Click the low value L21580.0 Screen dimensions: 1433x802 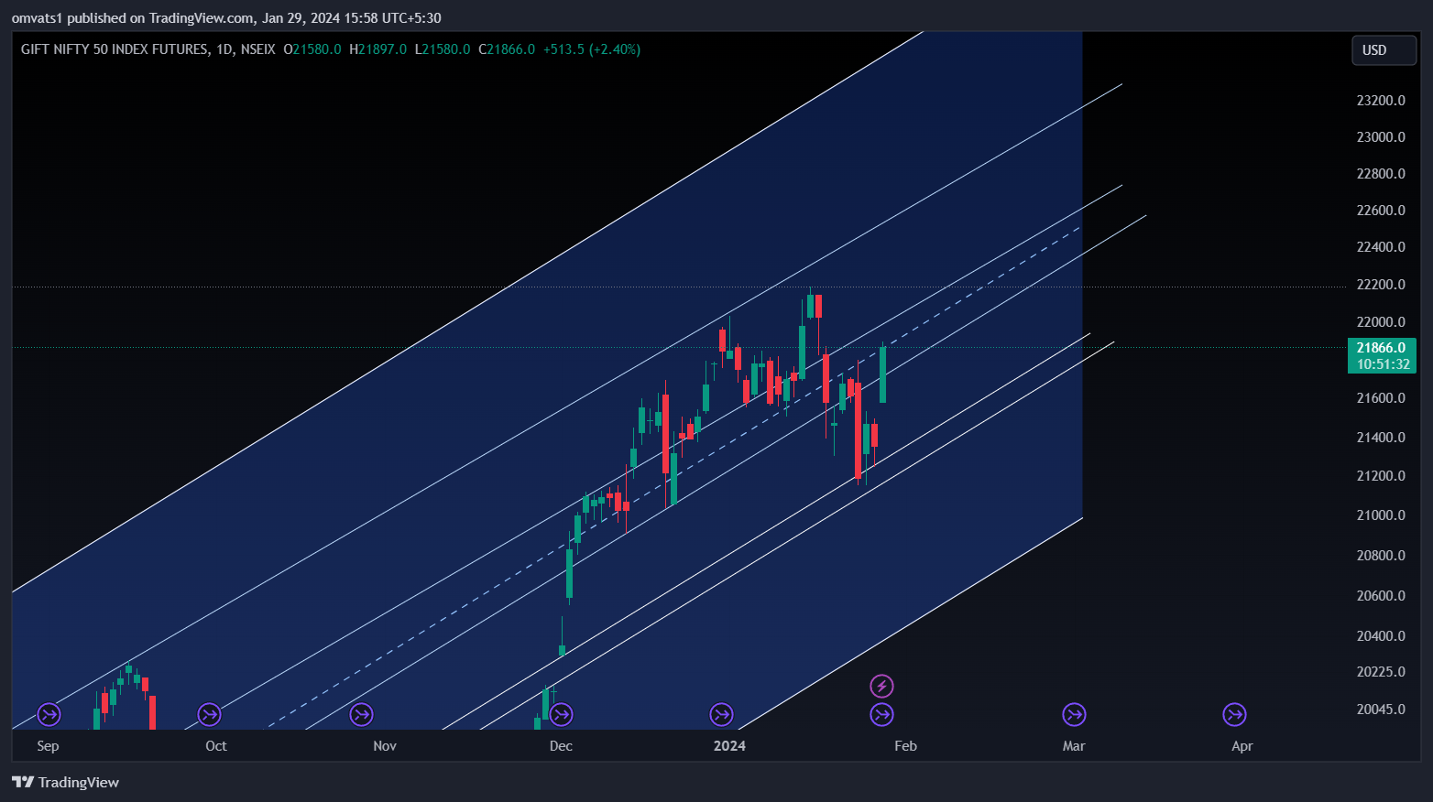click(443, 49)
